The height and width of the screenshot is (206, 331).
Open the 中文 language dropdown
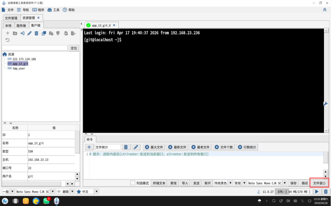[x=87, y=191]
